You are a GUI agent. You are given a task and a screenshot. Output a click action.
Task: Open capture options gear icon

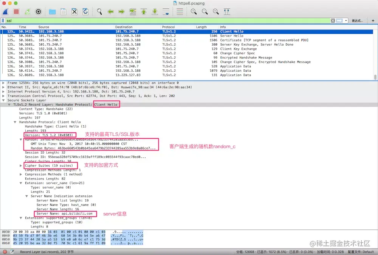38,12
